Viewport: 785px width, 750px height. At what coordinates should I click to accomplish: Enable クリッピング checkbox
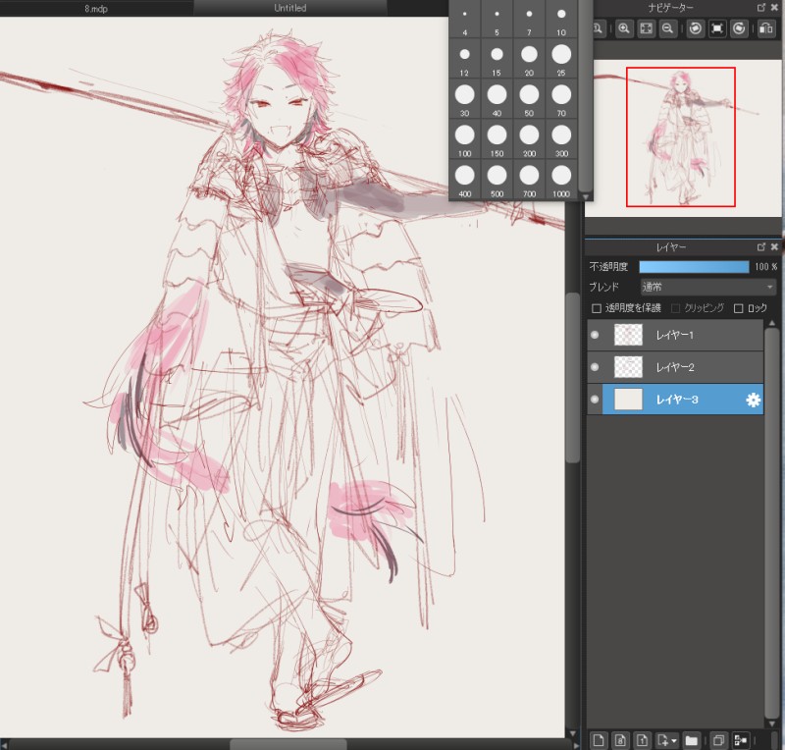(x=675, y=308)
